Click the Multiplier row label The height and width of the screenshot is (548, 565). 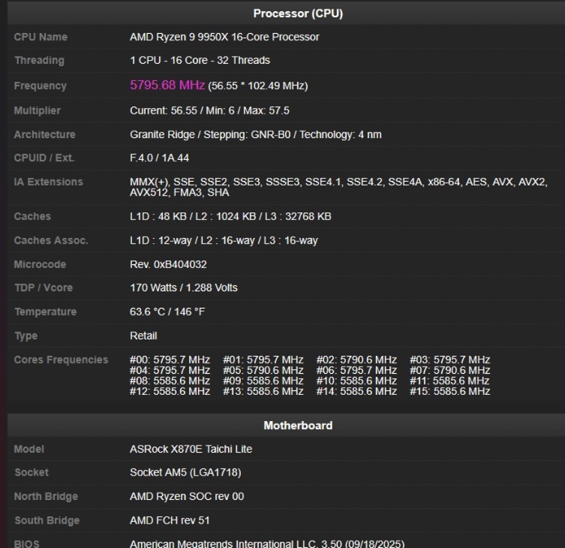pos(37,110)
